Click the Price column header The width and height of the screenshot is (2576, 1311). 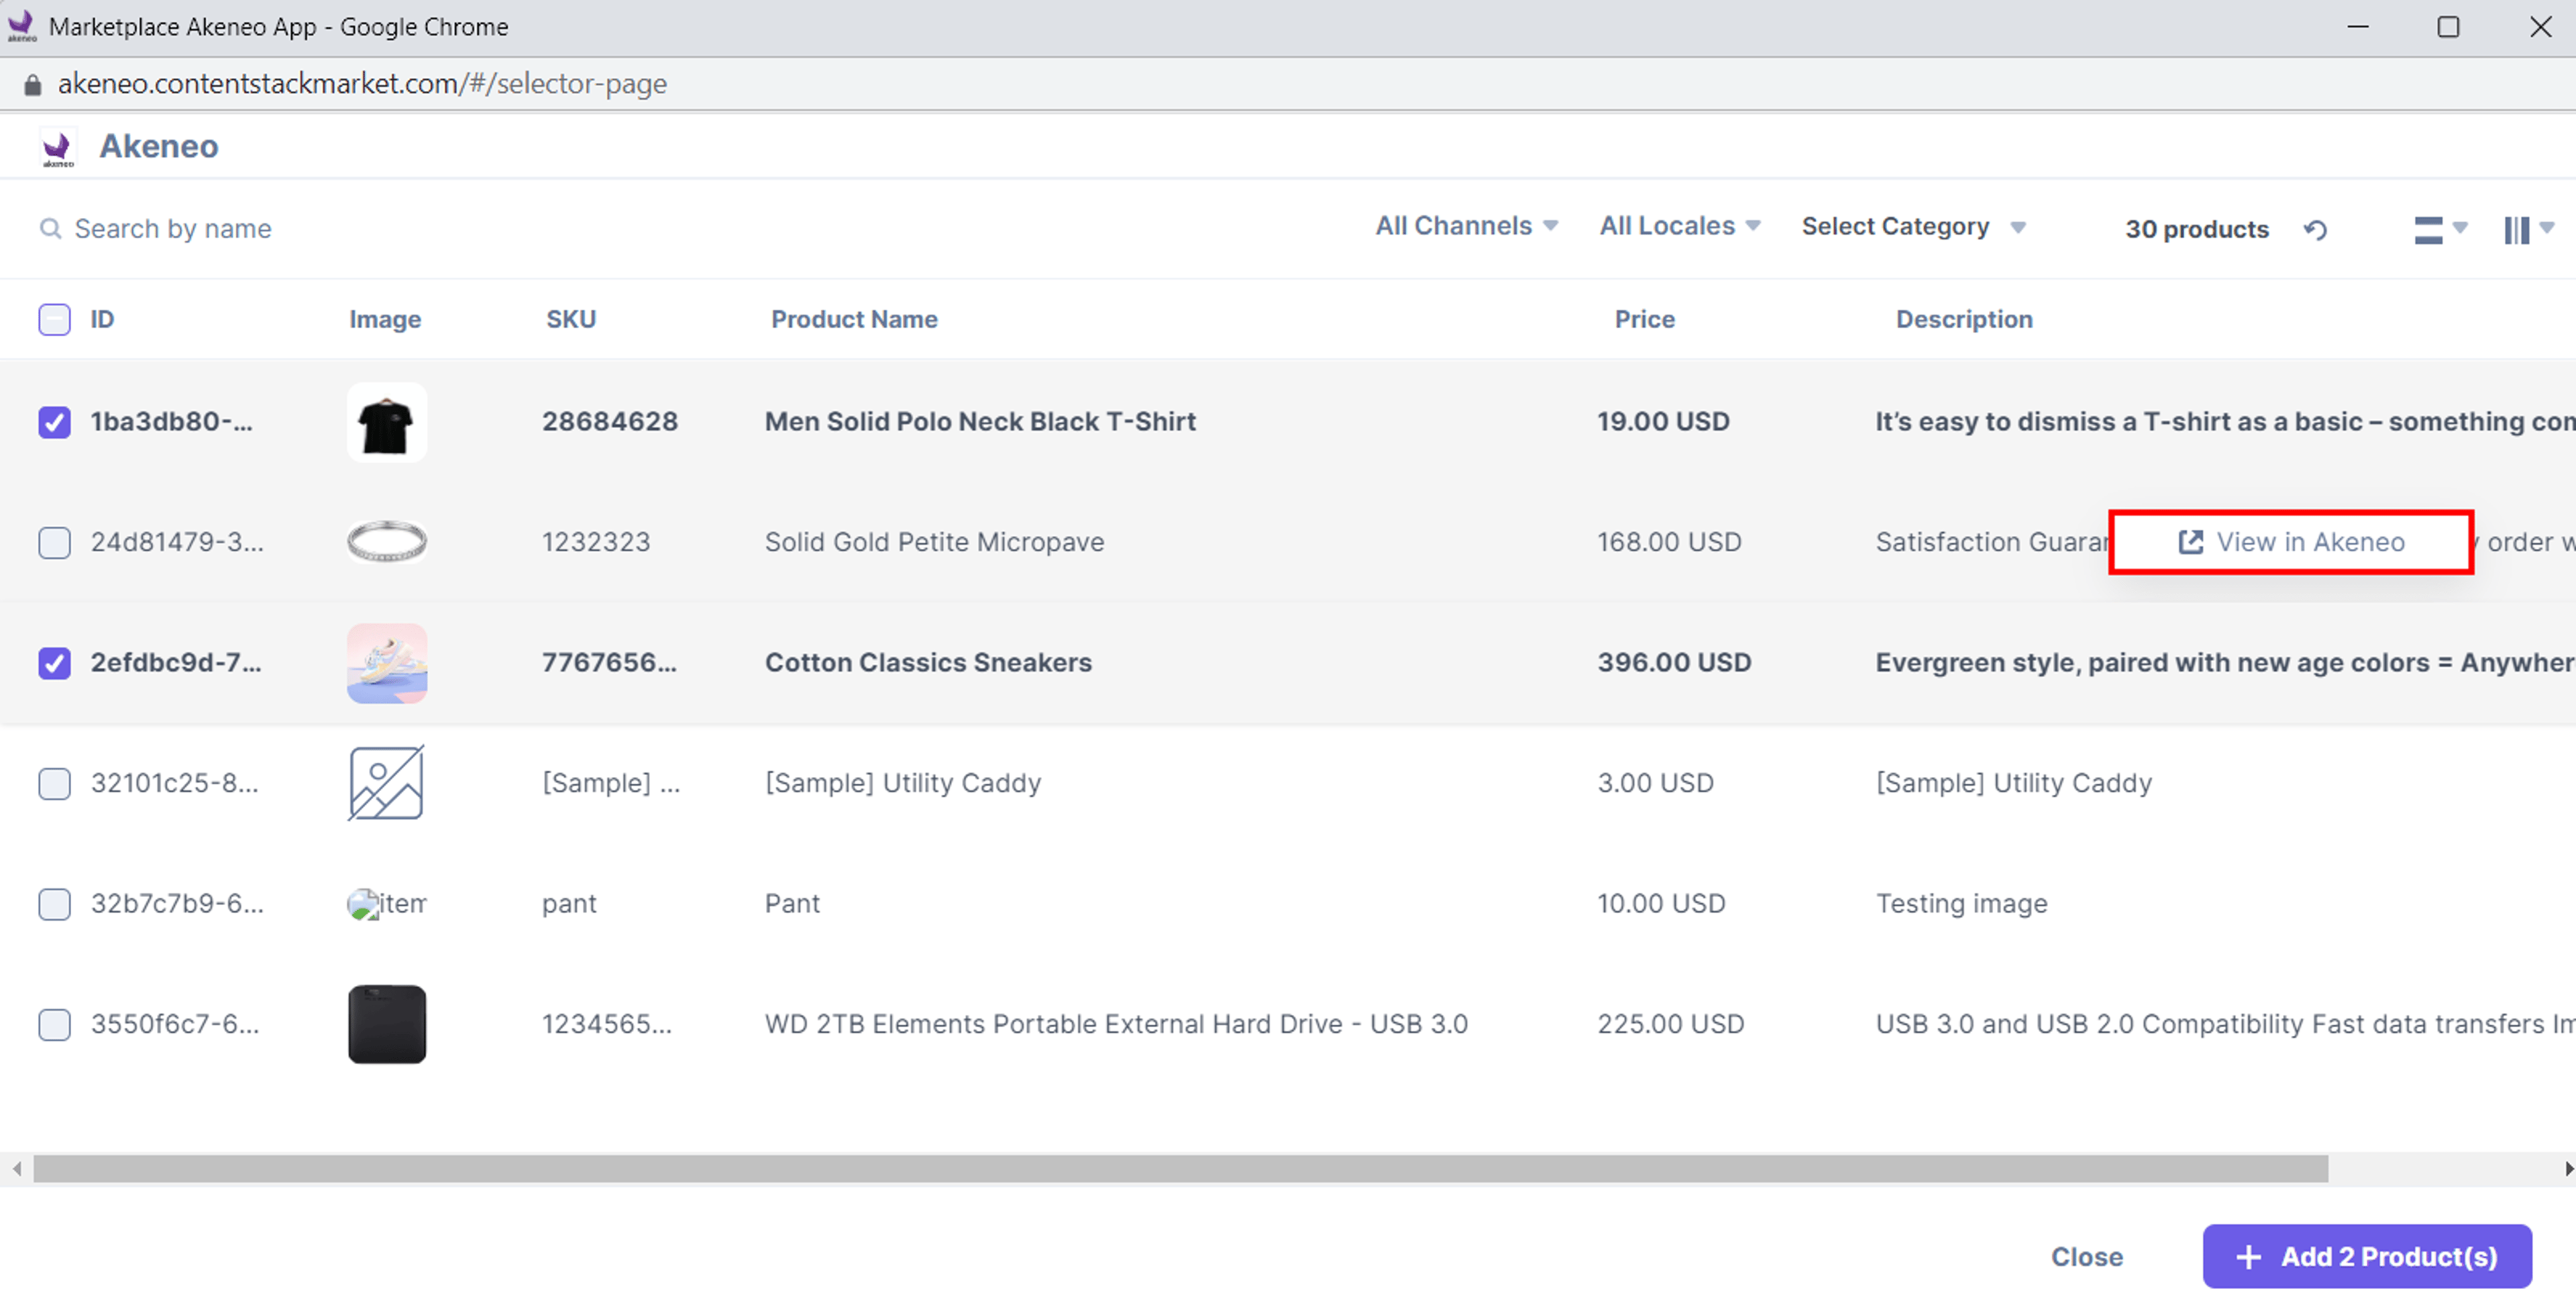pyautogui.click(x=1644, y=320)
